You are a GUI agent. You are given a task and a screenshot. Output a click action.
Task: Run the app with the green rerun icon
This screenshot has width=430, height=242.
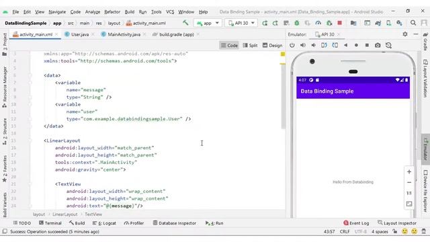[x=265, y=23]
